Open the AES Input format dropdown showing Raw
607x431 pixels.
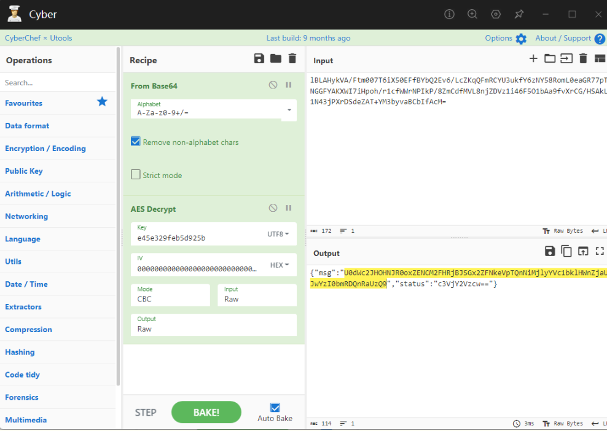[x=257, y=295]
